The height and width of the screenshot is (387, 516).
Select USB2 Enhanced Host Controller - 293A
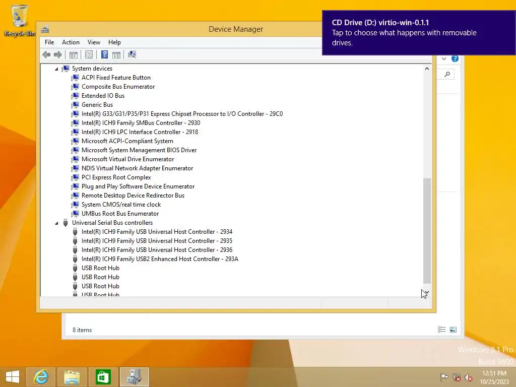click(160, 259)
